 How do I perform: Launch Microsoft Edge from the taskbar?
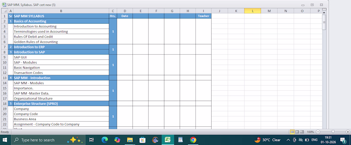[105, 140]
